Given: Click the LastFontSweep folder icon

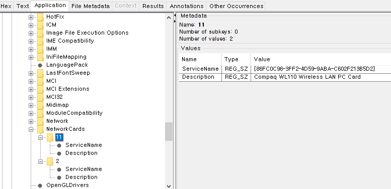Looking at the screenshot, I should 40,73.
